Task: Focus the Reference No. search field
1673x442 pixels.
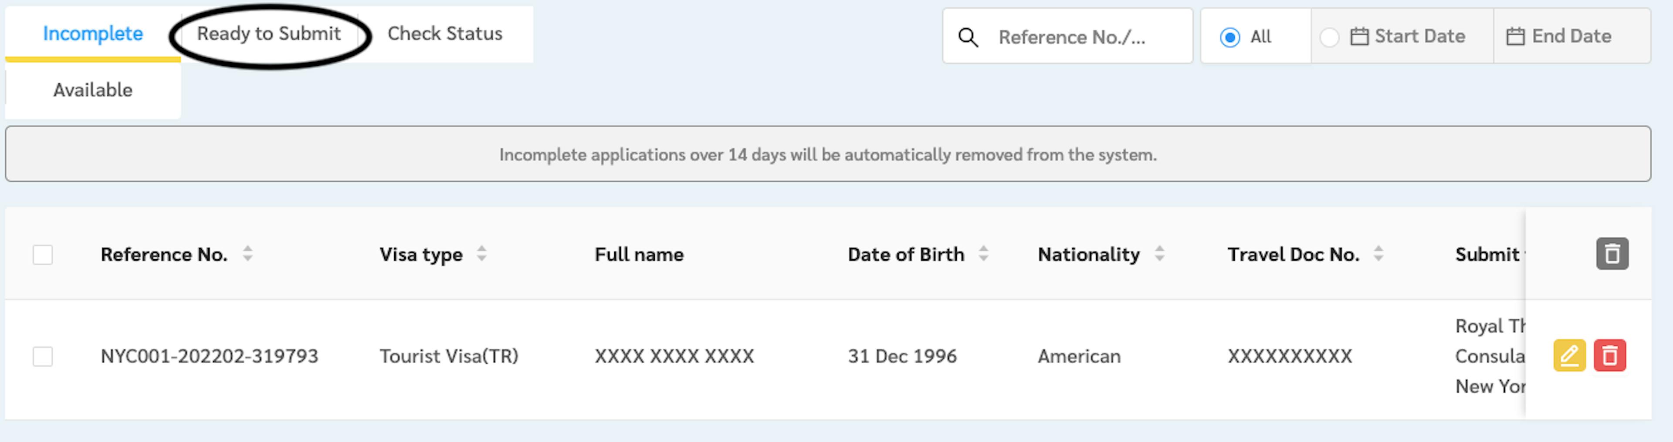Action: click(1068, 36)
